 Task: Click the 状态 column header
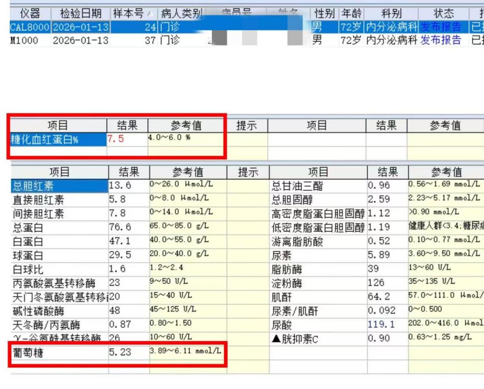coord(443,14)
